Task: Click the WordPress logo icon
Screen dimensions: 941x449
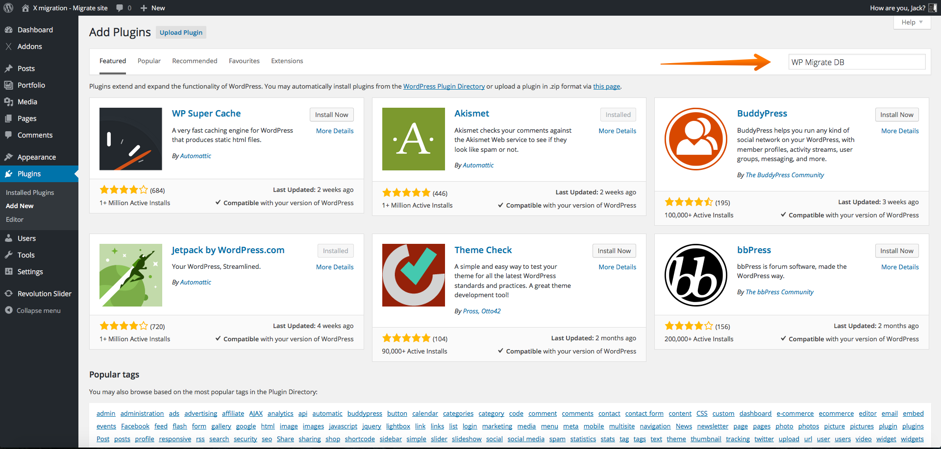Action: [8, 8]
